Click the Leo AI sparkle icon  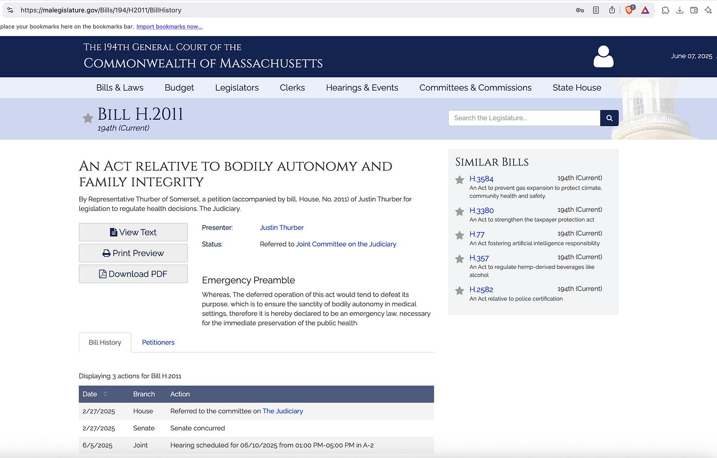pos(708,10)
